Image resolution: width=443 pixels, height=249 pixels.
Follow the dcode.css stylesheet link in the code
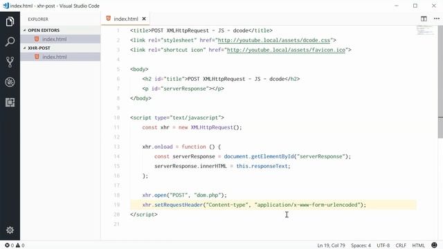(x=274, y=40)
